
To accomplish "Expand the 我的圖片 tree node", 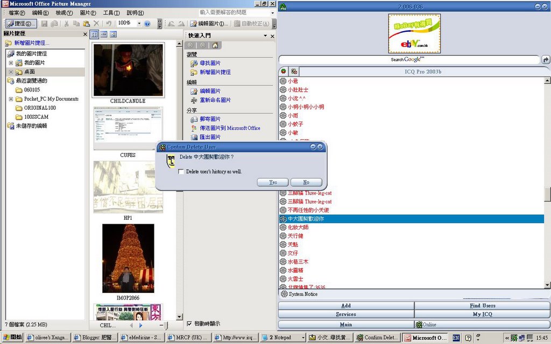I will pos(11,63).
